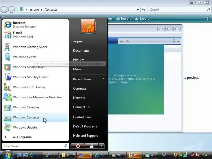
Task: Open Internet Explorer from Start menu
Action: pos(36,25)
